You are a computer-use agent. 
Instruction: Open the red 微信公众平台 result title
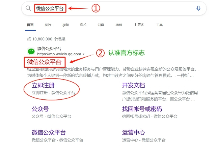pyautogui.click(x=44, y=62)
